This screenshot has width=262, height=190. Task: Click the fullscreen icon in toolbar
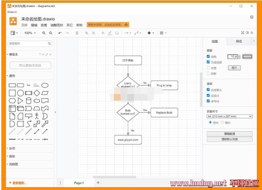point(243,33)
